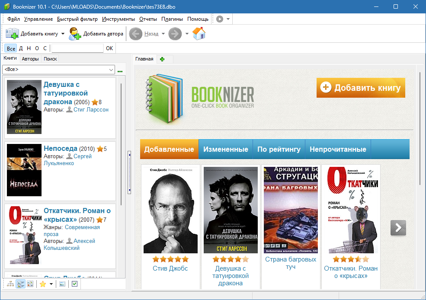Image resolution: width=426 pixels, height=300 pixels.
Task: Open the Страна багровых туч title link
Action: [x=291, y=263]
